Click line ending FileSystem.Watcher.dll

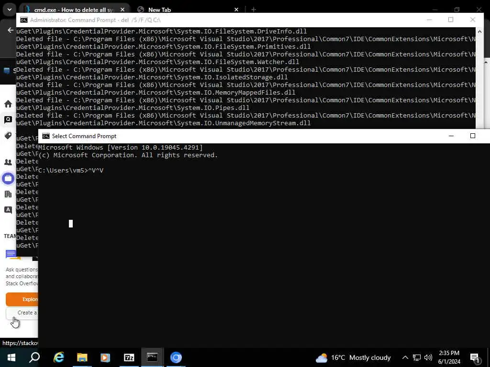(158, 62)
